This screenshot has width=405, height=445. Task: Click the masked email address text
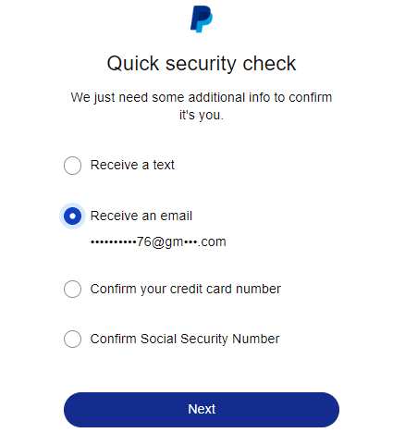click(158, 241)
